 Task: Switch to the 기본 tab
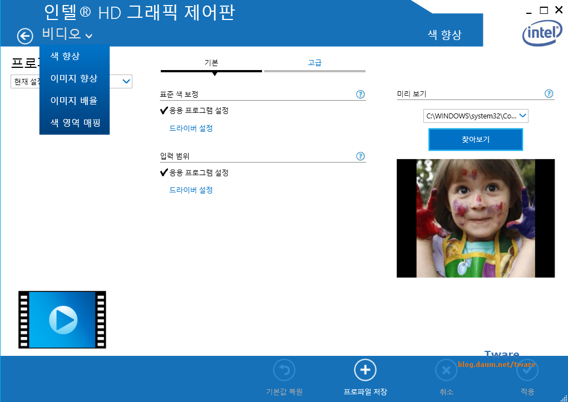tap(211, 63)
